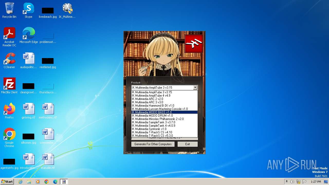Select the girlsring.rtf document

pyautogui.click(x=28, y=111)
